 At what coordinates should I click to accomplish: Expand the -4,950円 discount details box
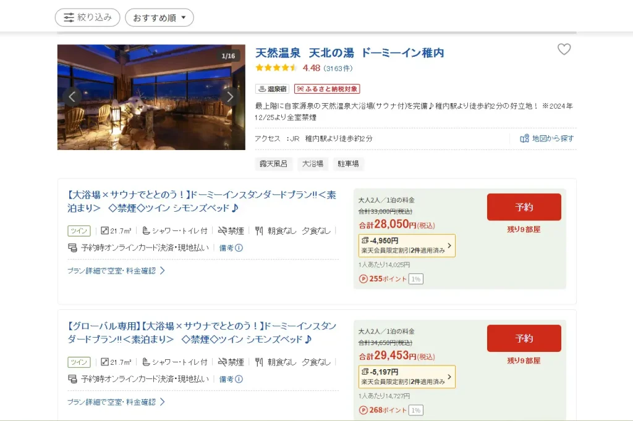point(407,245)
